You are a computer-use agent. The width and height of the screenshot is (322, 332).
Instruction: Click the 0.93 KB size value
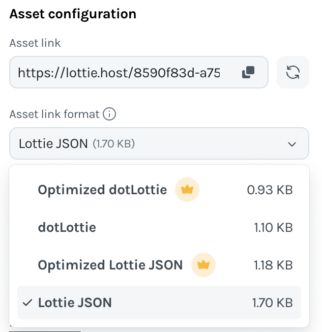tap(270, 190)
